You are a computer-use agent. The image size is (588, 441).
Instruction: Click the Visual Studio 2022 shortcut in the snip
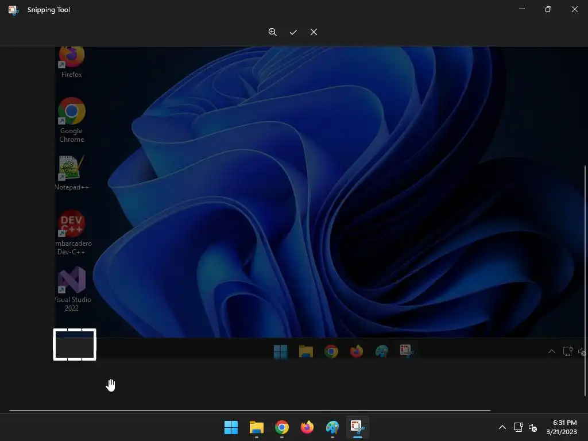pyautogui.click(x=72, y=289)
